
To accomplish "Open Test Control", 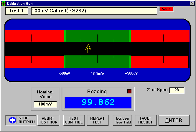I will 72,120.
